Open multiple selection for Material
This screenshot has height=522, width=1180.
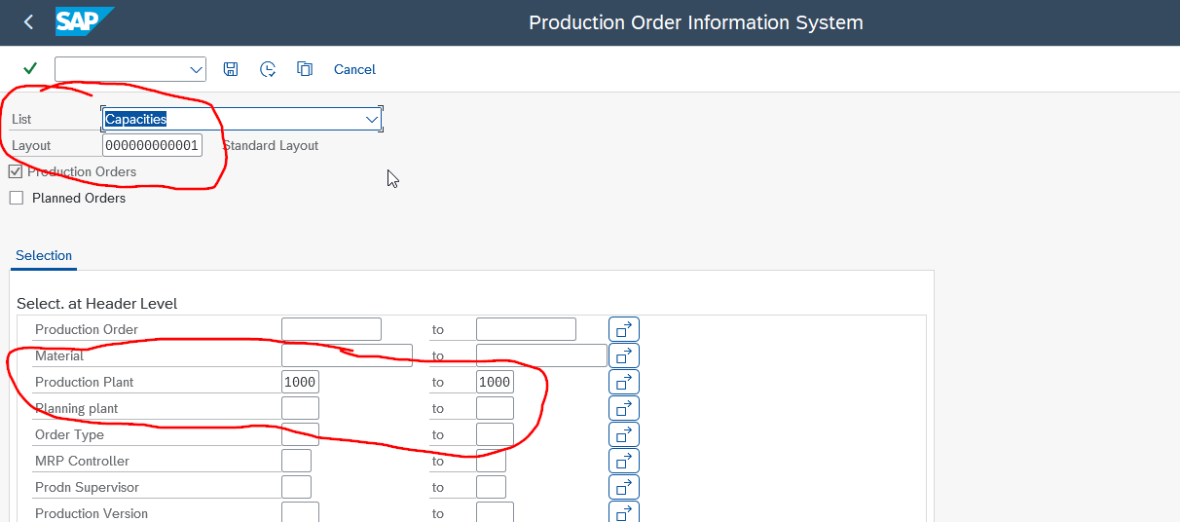(x=624, y=355)
